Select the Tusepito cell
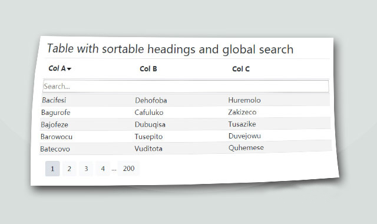 pos(148,137)
